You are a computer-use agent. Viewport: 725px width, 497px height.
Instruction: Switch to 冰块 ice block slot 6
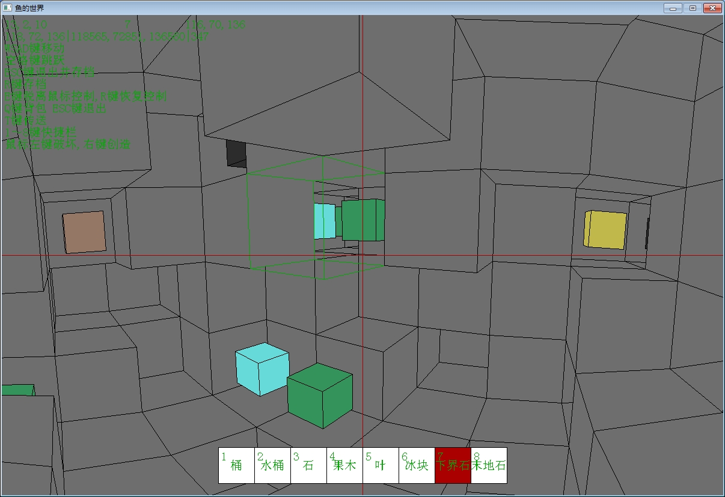pyautogui.click(x=417, y=465)
